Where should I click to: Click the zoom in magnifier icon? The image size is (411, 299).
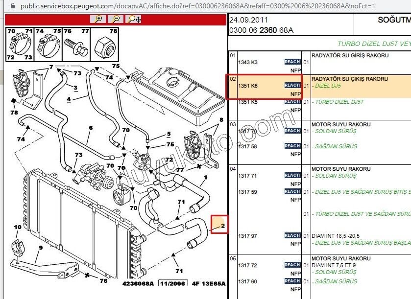pos(98,19)
